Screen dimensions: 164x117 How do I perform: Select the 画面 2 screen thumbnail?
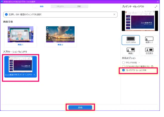(60, 36)
